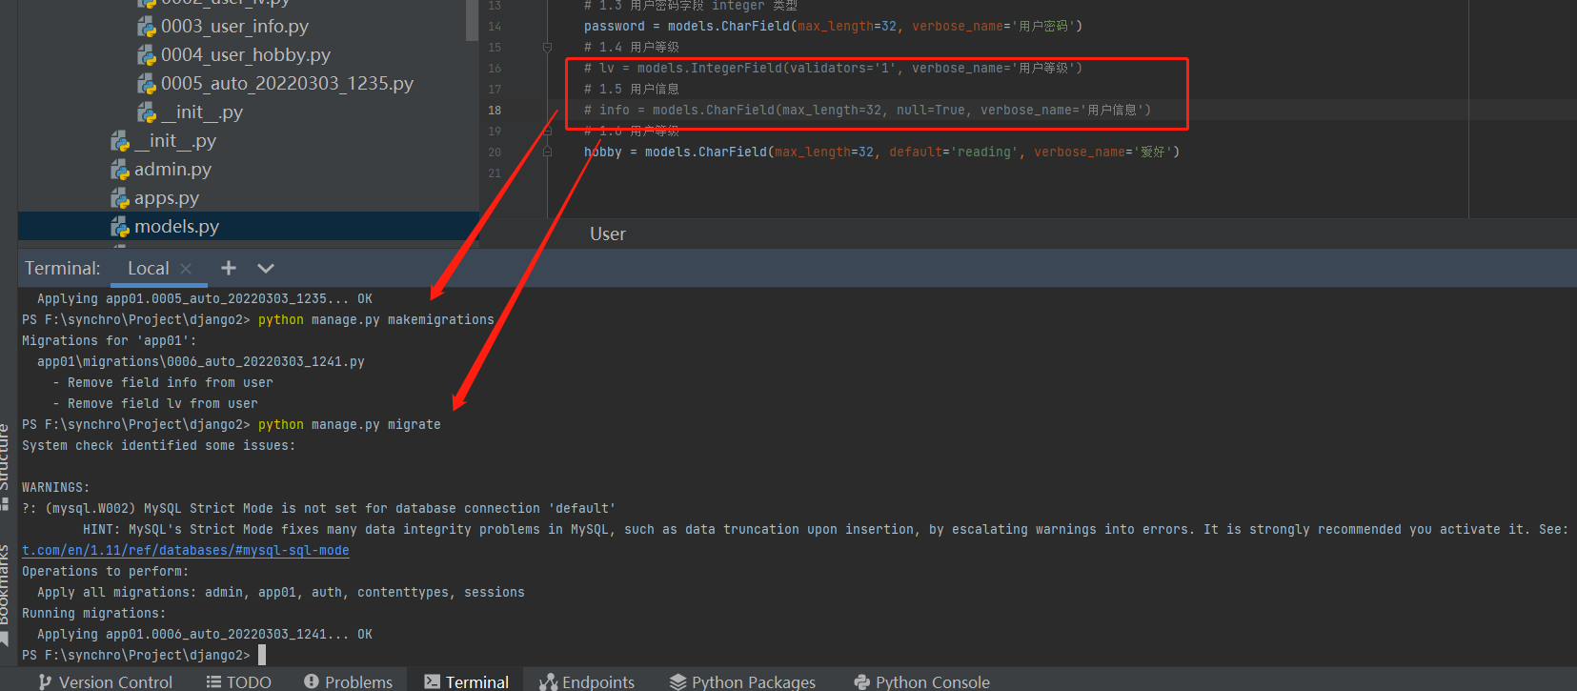The height and width of the screenshot is (691, 1577).
Task: Select models.py in project tree
Action: (176, 227)
